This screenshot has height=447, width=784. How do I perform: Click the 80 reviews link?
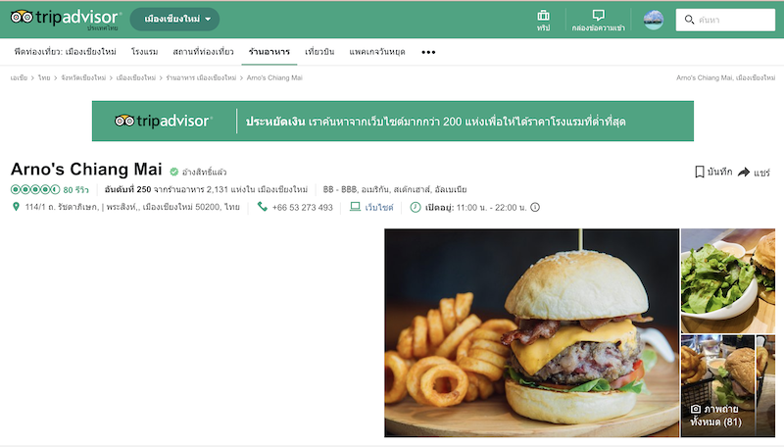76,189
